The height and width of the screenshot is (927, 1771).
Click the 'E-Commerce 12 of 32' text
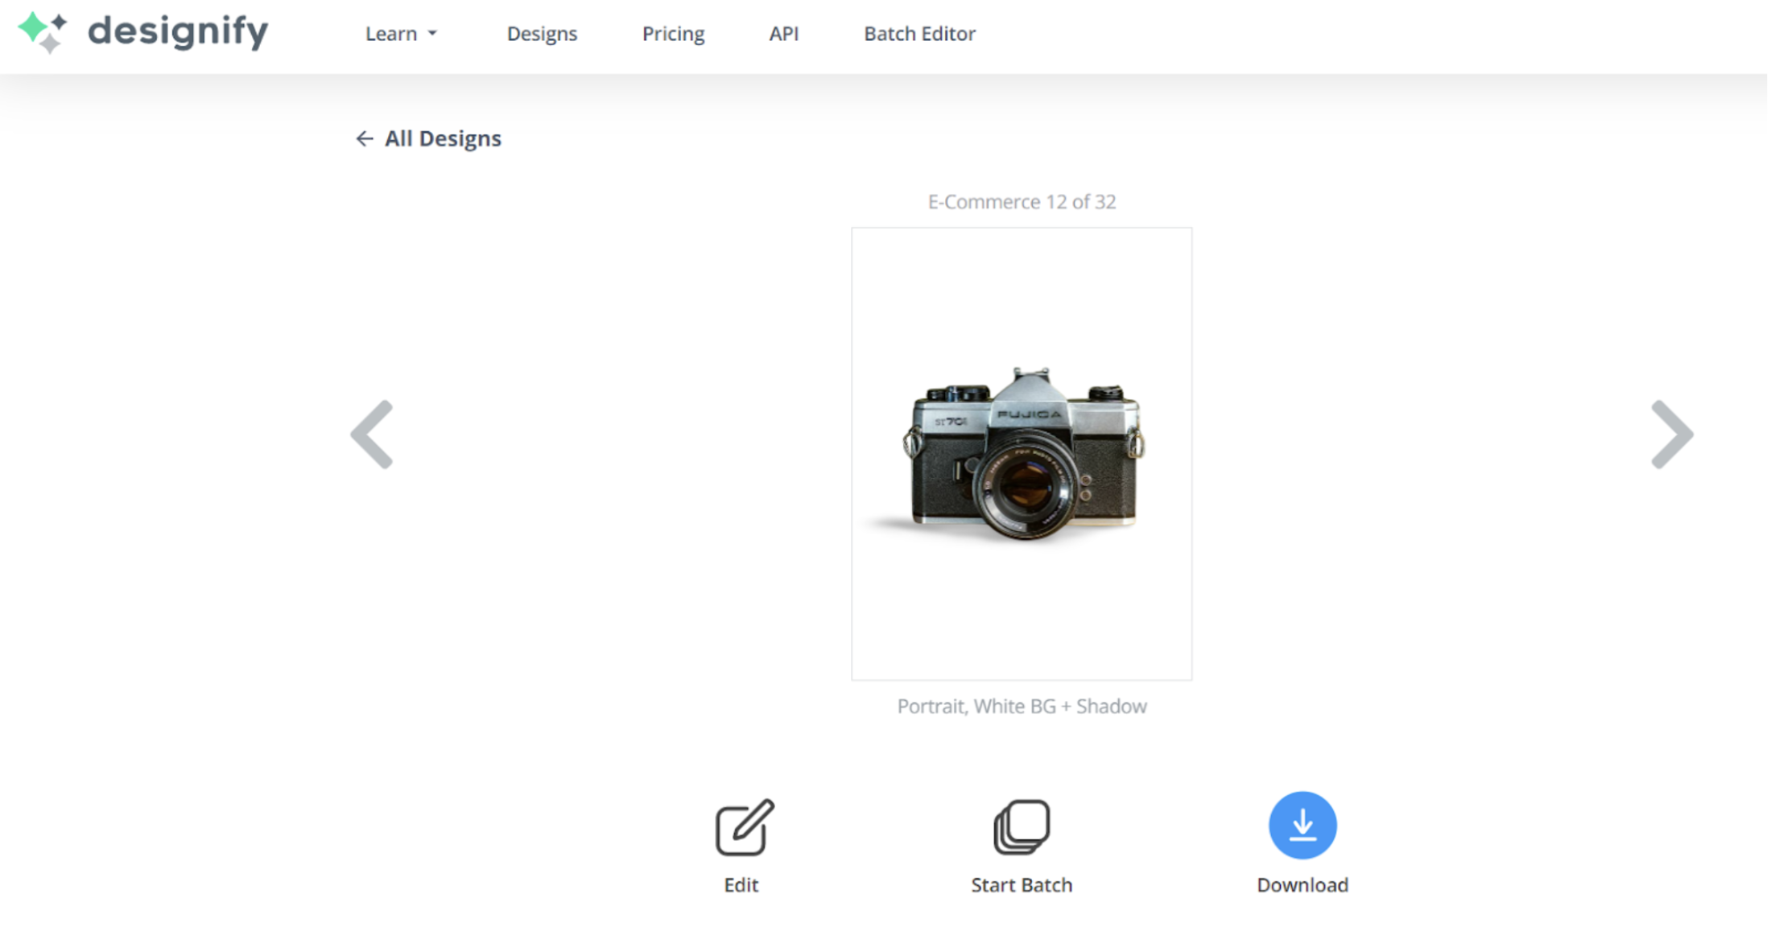1022,202
